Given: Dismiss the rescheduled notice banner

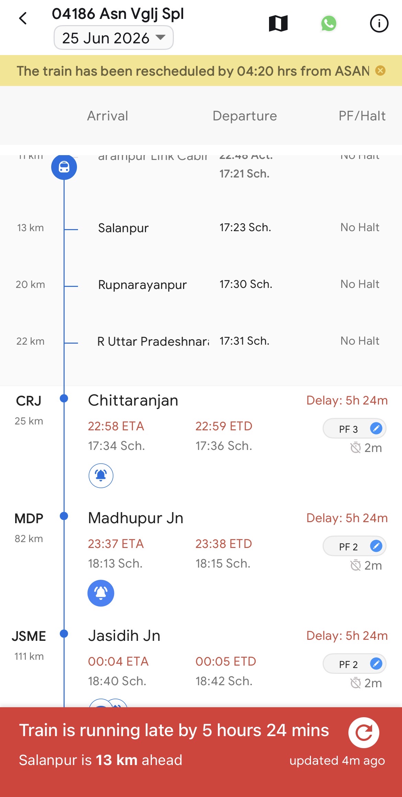Looking at the screenshot, I should pos(380,71).
